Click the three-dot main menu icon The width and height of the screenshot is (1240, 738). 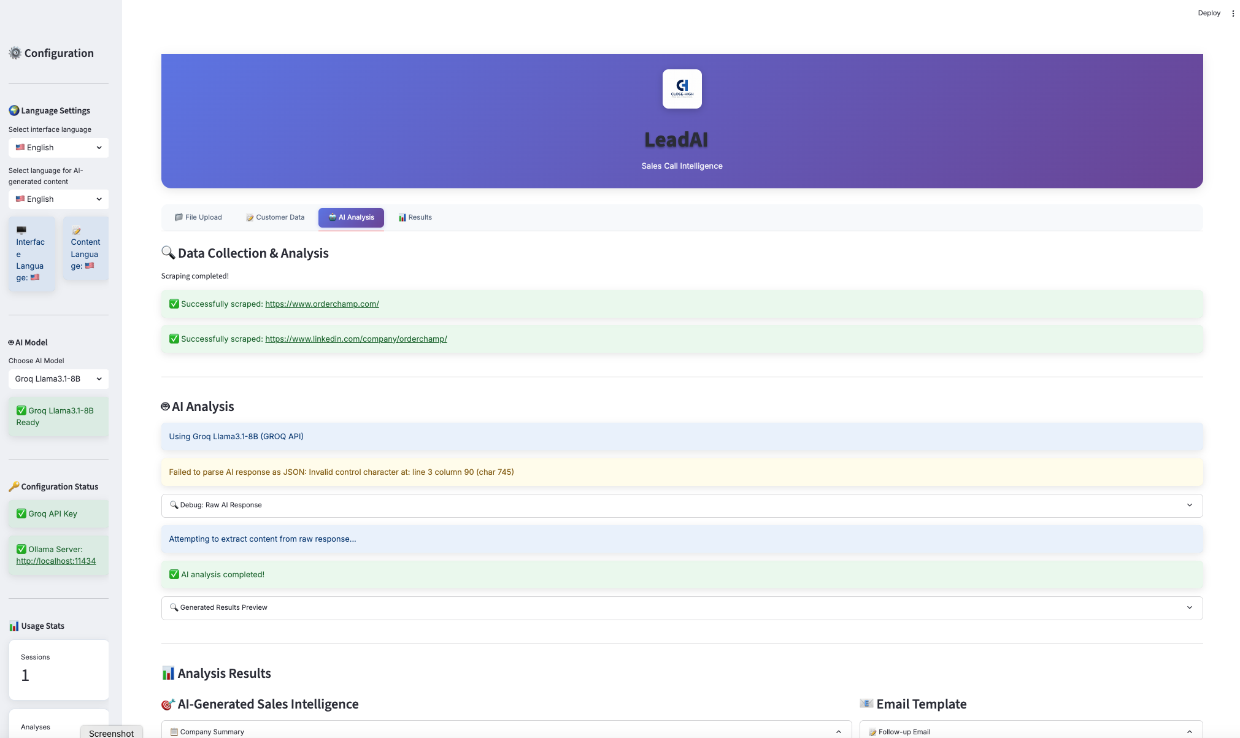[1233, 13]
